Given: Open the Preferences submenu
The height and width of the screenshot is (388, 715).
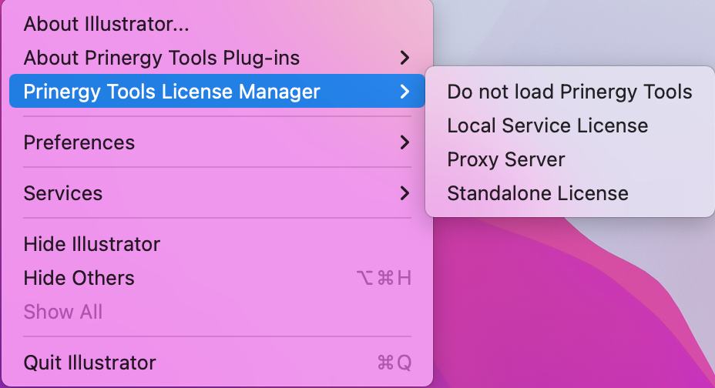Looking at the screenshot, I should 79,142.
